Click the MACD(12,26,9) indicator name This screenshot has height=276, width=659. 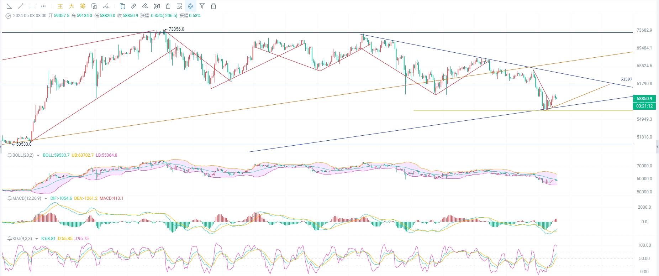(x=27, y=198)
